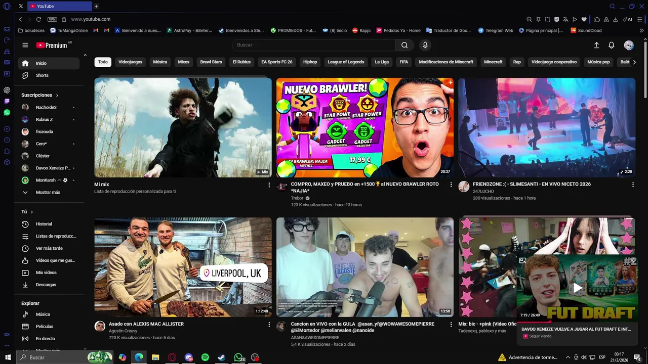Expand the Suscripciones section
The width and height of the screenshot is (648, 364).
click(40, 95)
